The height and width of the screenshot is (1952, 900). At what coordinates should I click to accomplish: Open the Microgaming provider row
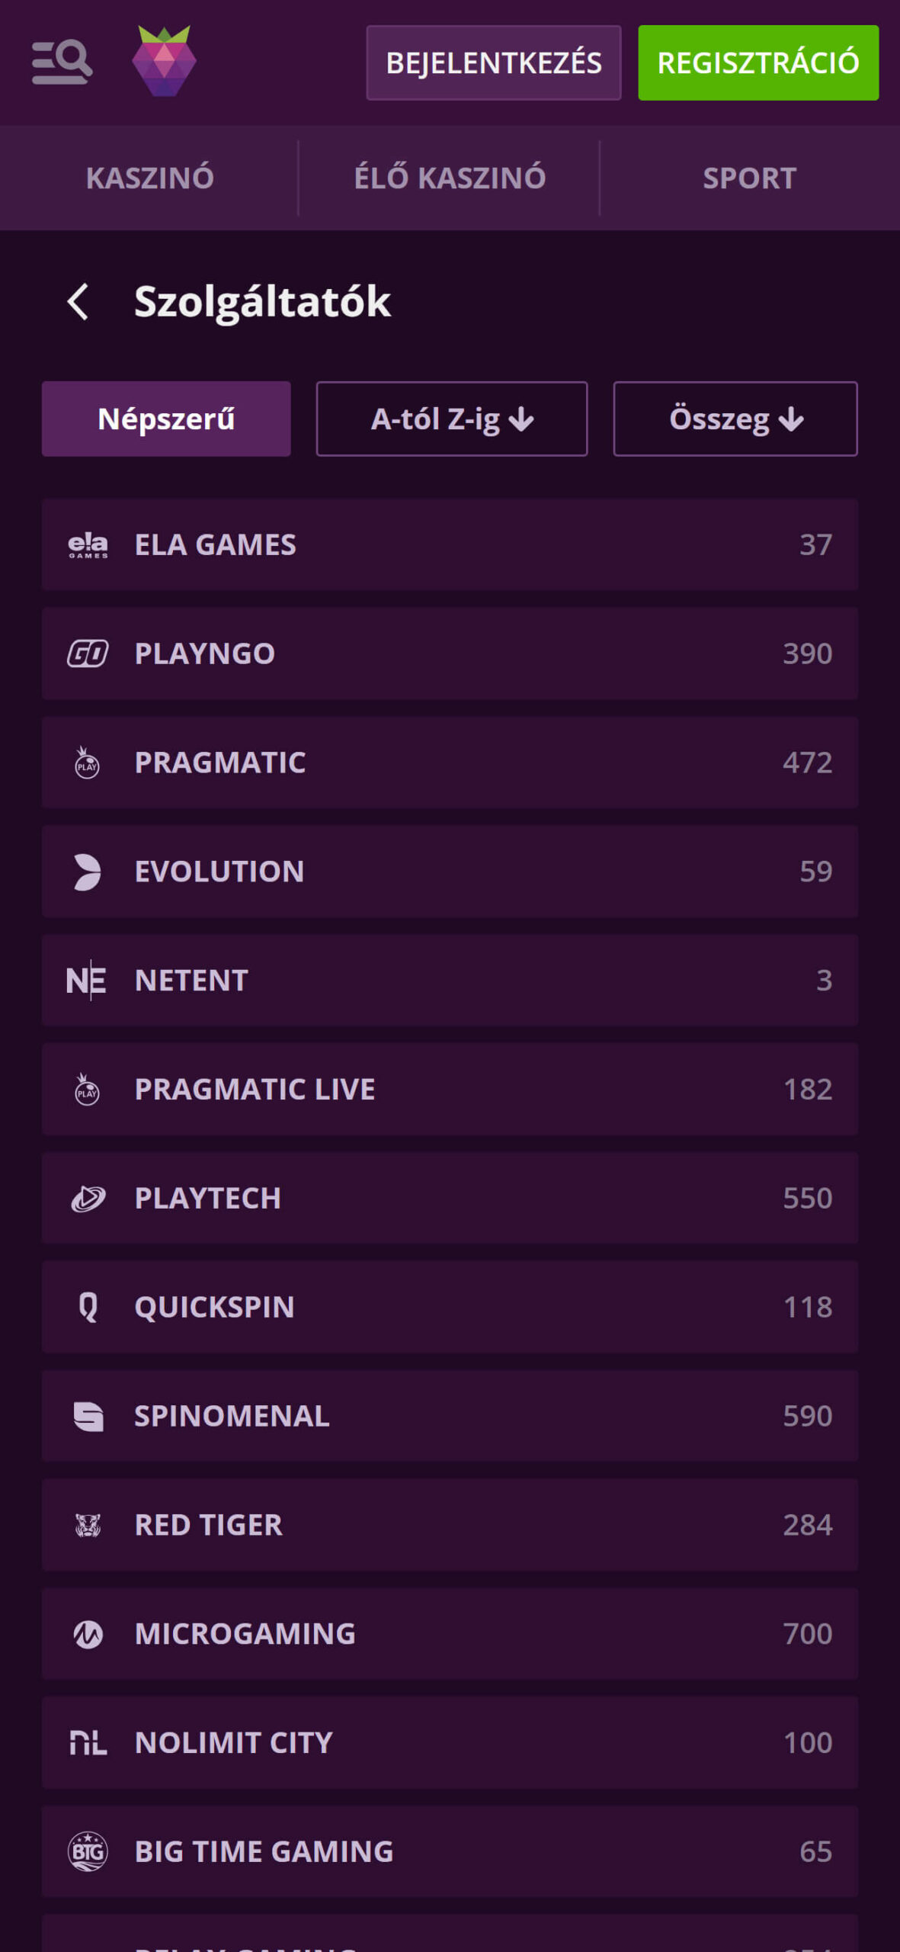click(450, 1633)
